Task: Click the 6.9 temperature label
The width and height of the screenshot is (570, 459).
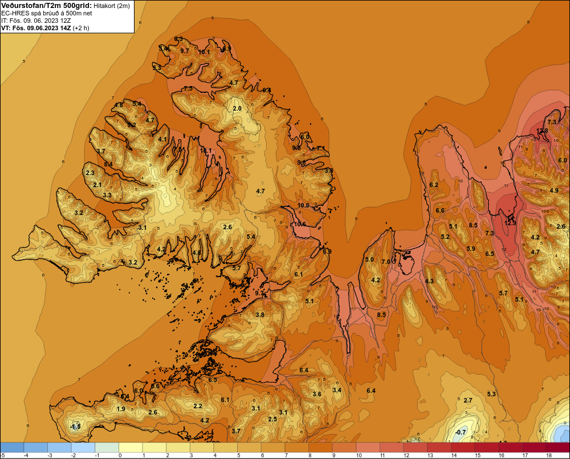Action: [327, 251]
